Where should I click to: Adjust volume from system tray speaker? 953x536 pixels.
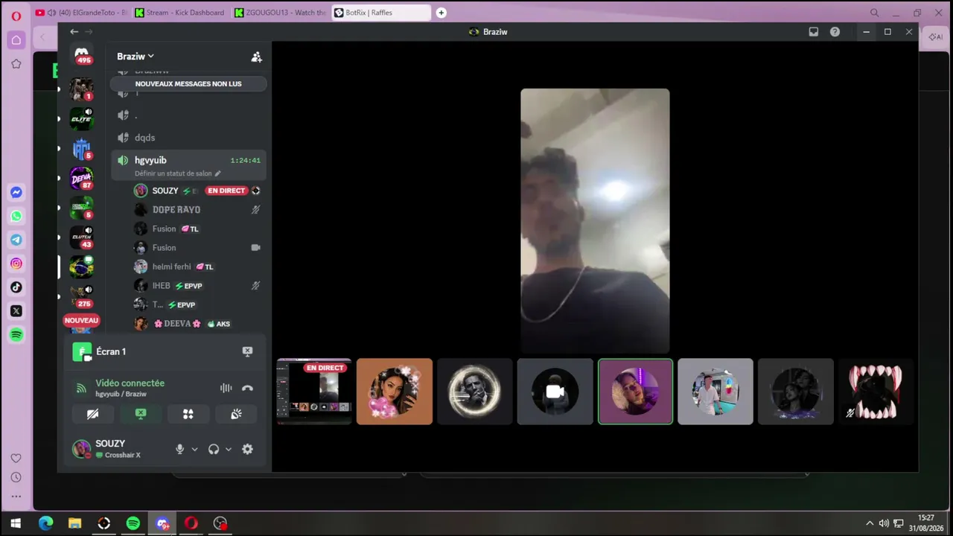coord(884,523)
